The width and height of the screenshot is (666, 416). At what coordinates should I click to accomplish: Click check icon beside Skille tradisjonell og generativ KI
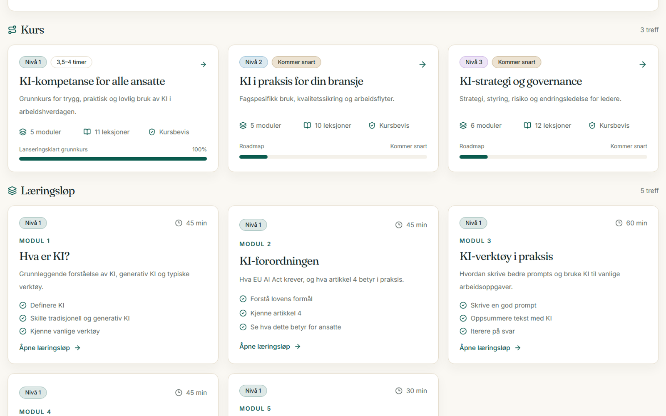pos(23,318)
